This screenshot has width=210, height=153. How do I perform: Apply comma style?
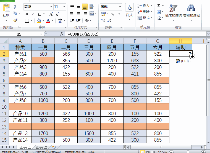119,14
